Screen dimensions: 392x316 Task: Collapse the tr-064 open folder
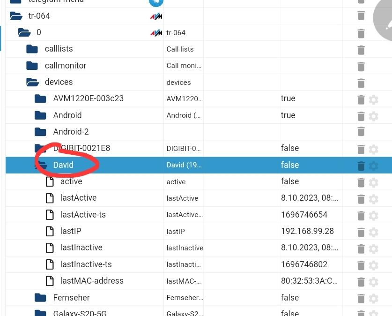(16, 16)
